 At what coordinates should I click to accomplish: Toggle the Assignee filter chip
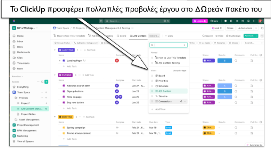pos(220,43)
